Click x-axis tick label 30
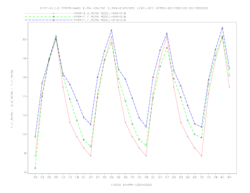 pos(104,177)
